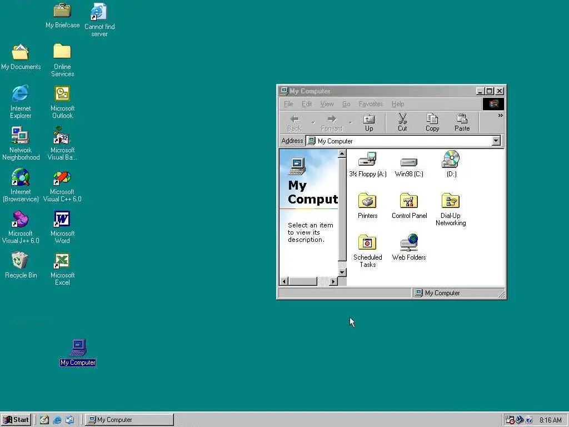Screen dimensions: 569x427
Task: Select My Documents desktop icon
Action: click(x=21, y=57)
